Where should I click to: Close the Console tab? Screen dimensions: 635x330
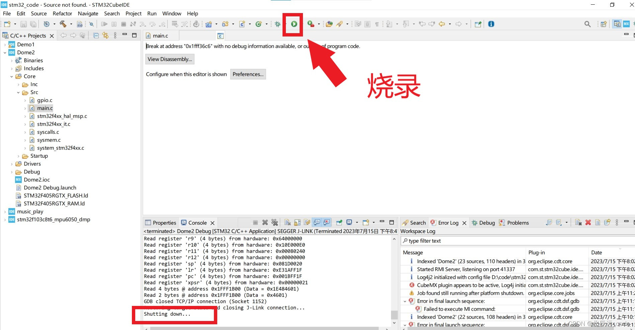(x=212, y=223)
